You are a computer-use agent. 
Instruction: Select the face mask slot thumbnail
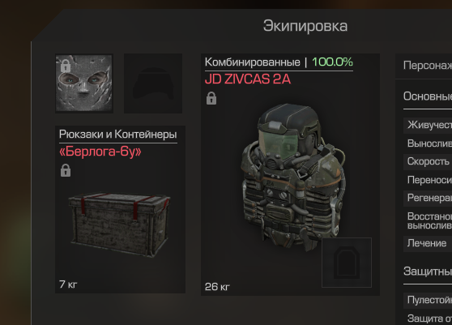[84, 83]
